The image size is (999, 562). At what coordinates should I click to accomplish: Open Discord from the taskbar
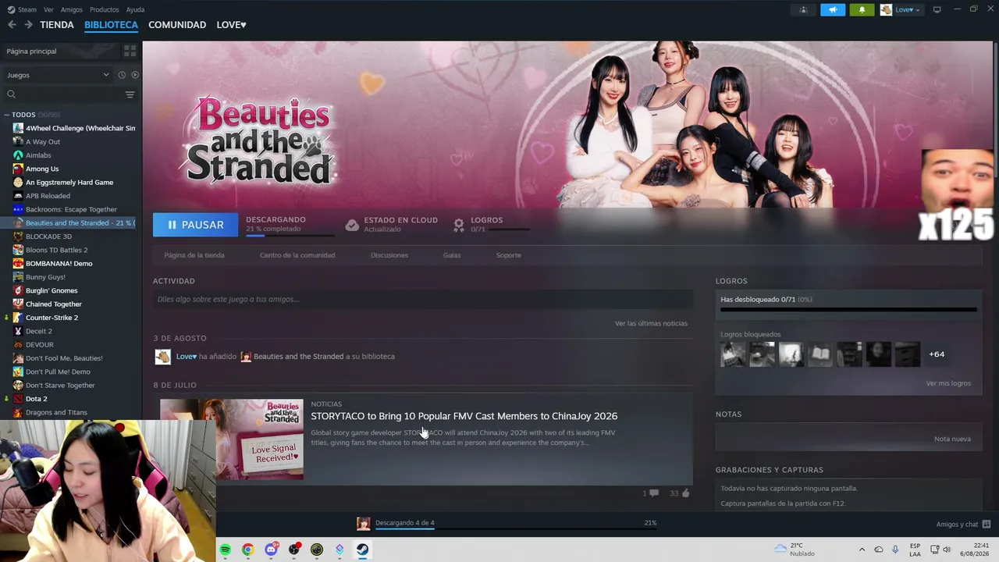click(x=271, y=550)
